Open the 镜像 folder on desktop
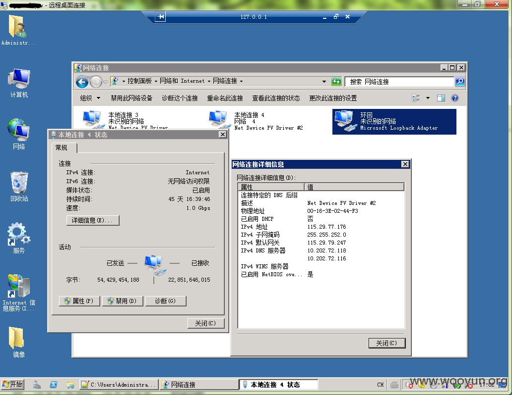512x395 pixels. [18, 342]
